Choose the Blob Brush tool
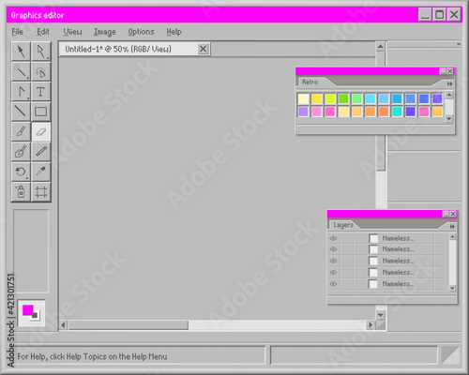The image size is (469, 375). tap(21, 152)
